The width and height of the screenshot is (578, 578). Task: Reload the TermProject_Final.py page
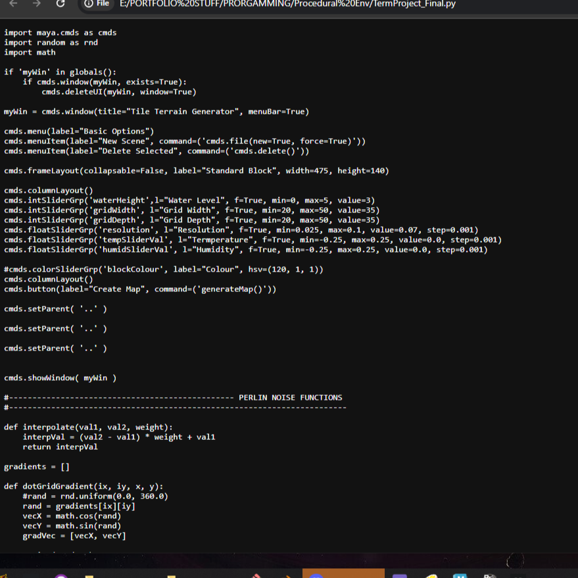pyautogui.click(x=60, y=4)
